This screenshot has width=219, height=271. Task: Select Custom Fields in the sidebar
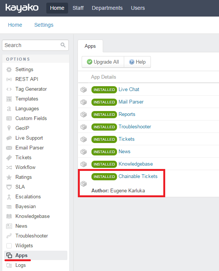[x=31, y=119]
